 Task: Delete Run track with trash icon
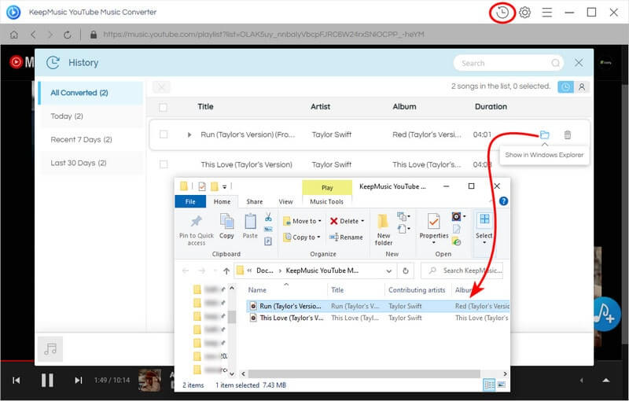[567, 134]
